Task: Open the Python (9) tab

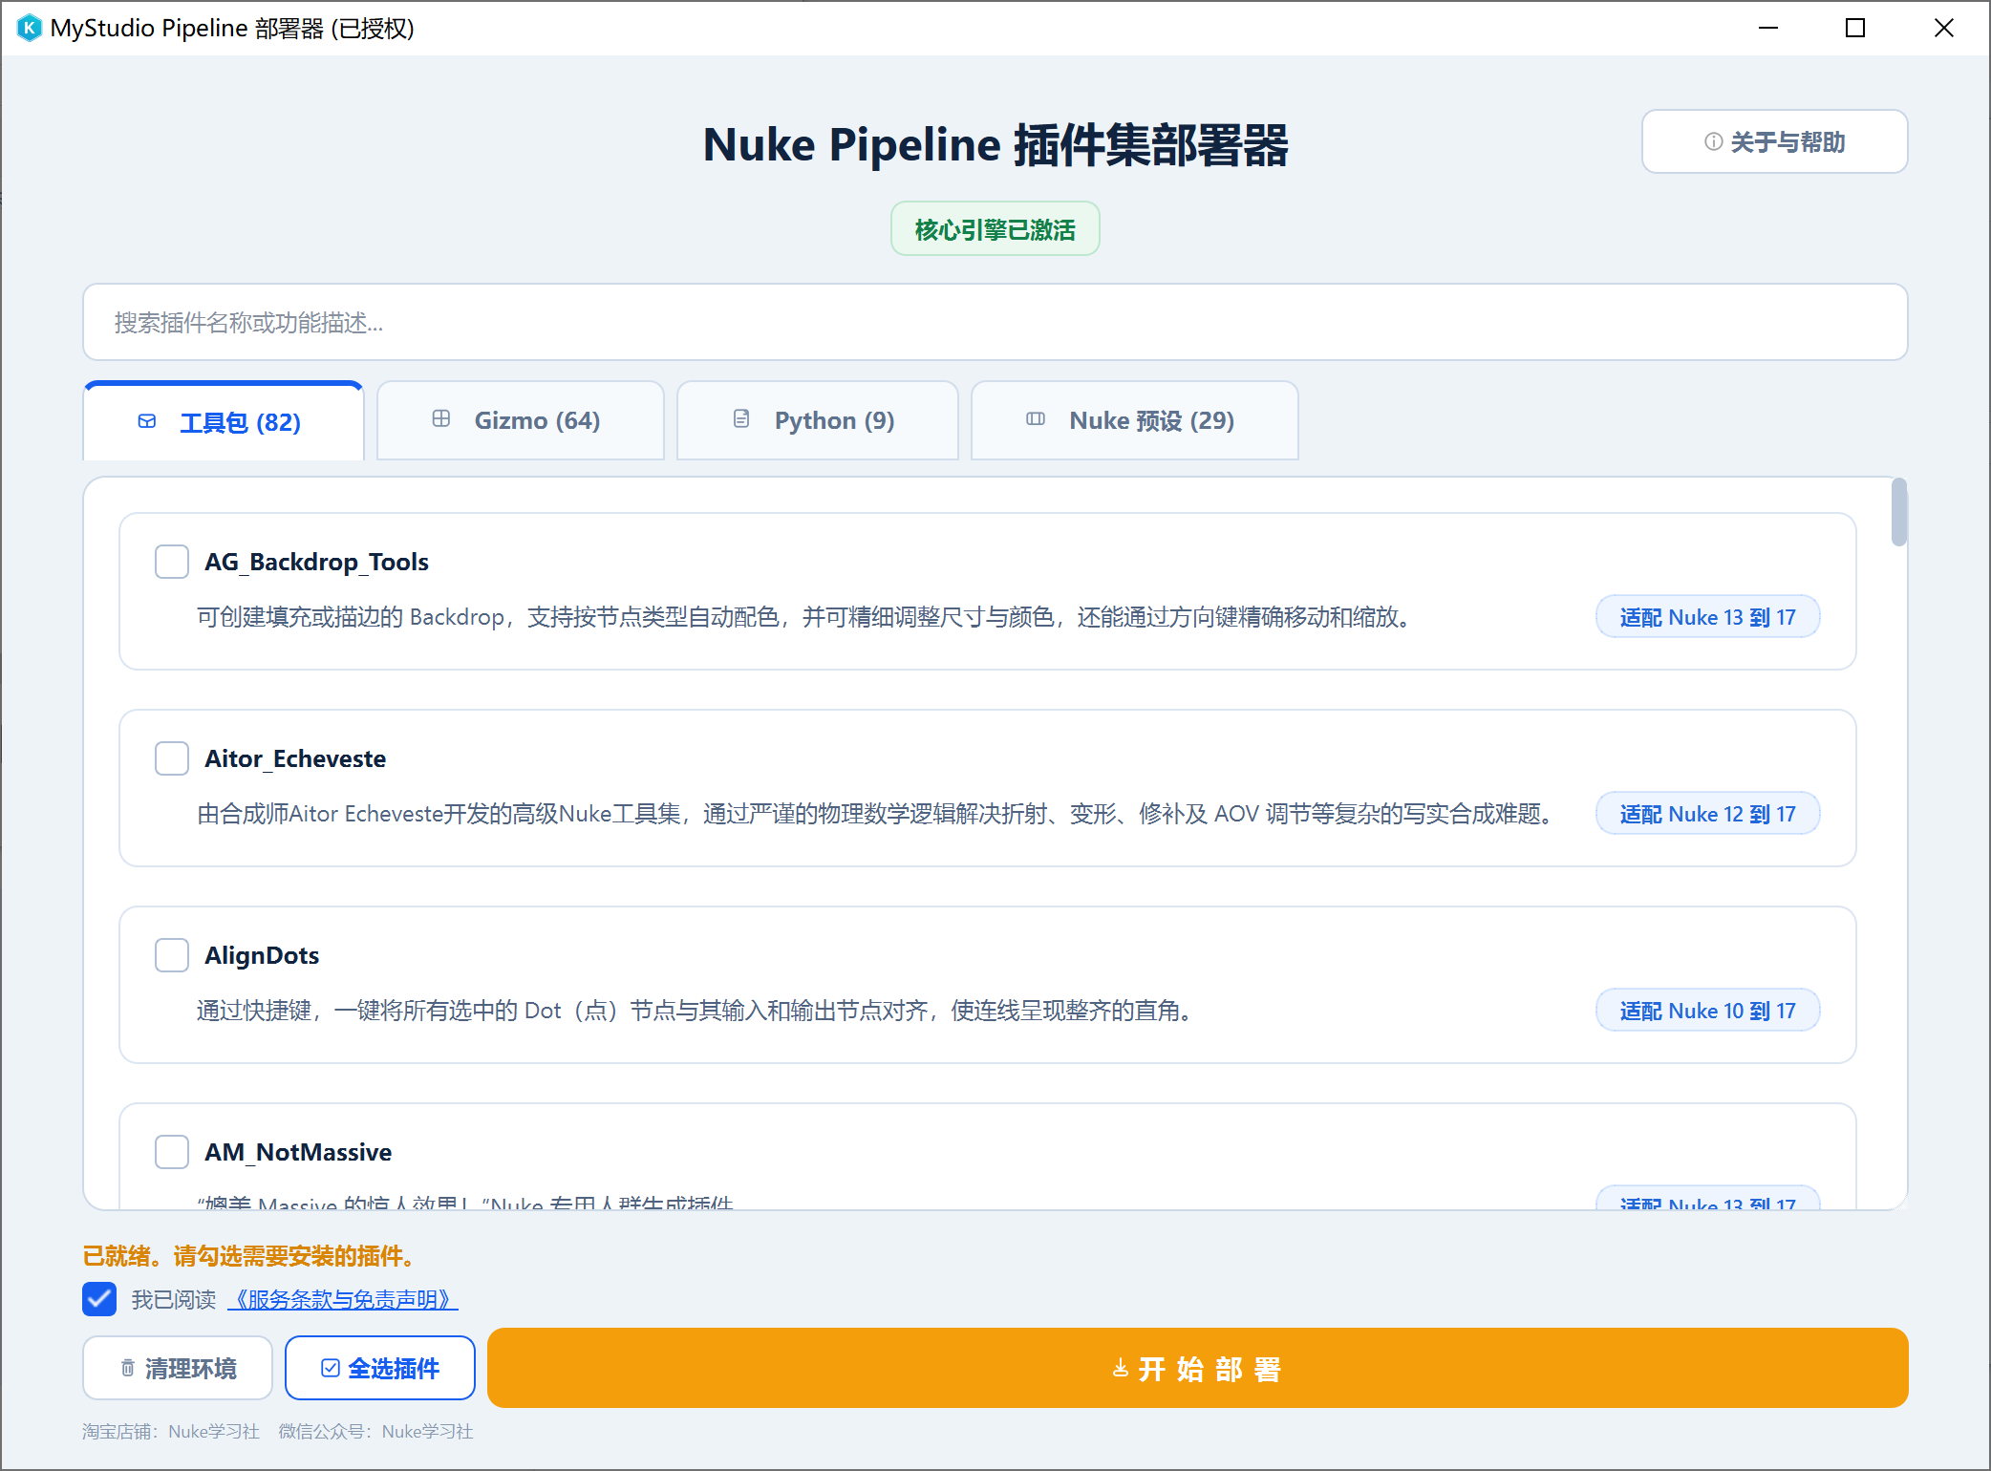Action: pos(818,420)
